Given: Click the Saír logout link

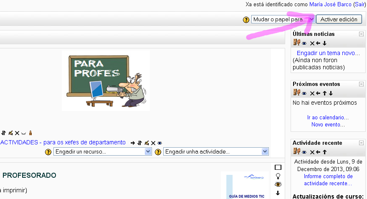Looking at the screenshot, I should coord(359,4).
